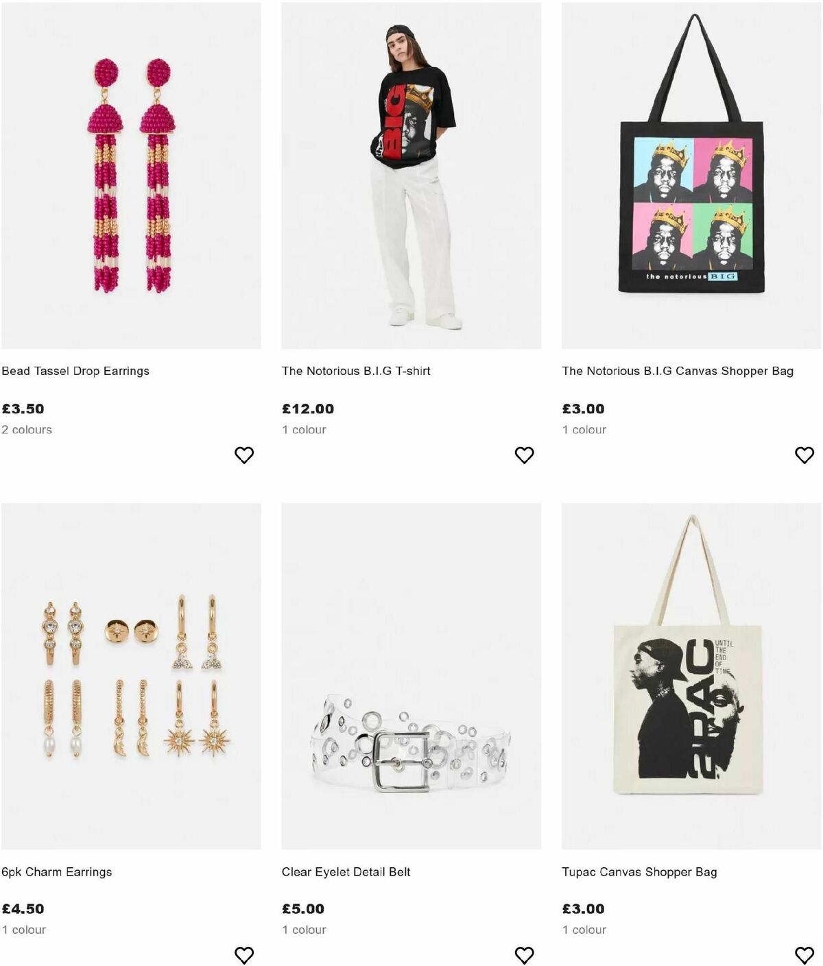Select The Notorious B.I.G T-shirt title link
Screen dimensions: 823x966
356,370
